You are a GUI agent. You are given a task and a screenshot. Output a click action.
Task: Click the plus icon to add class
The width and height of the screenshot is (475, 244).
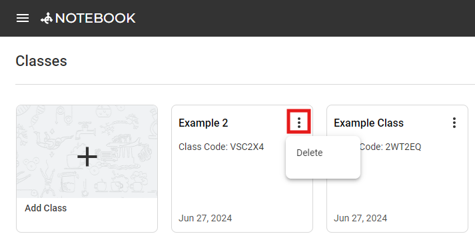pyautogui.click(x=87, y=157)
